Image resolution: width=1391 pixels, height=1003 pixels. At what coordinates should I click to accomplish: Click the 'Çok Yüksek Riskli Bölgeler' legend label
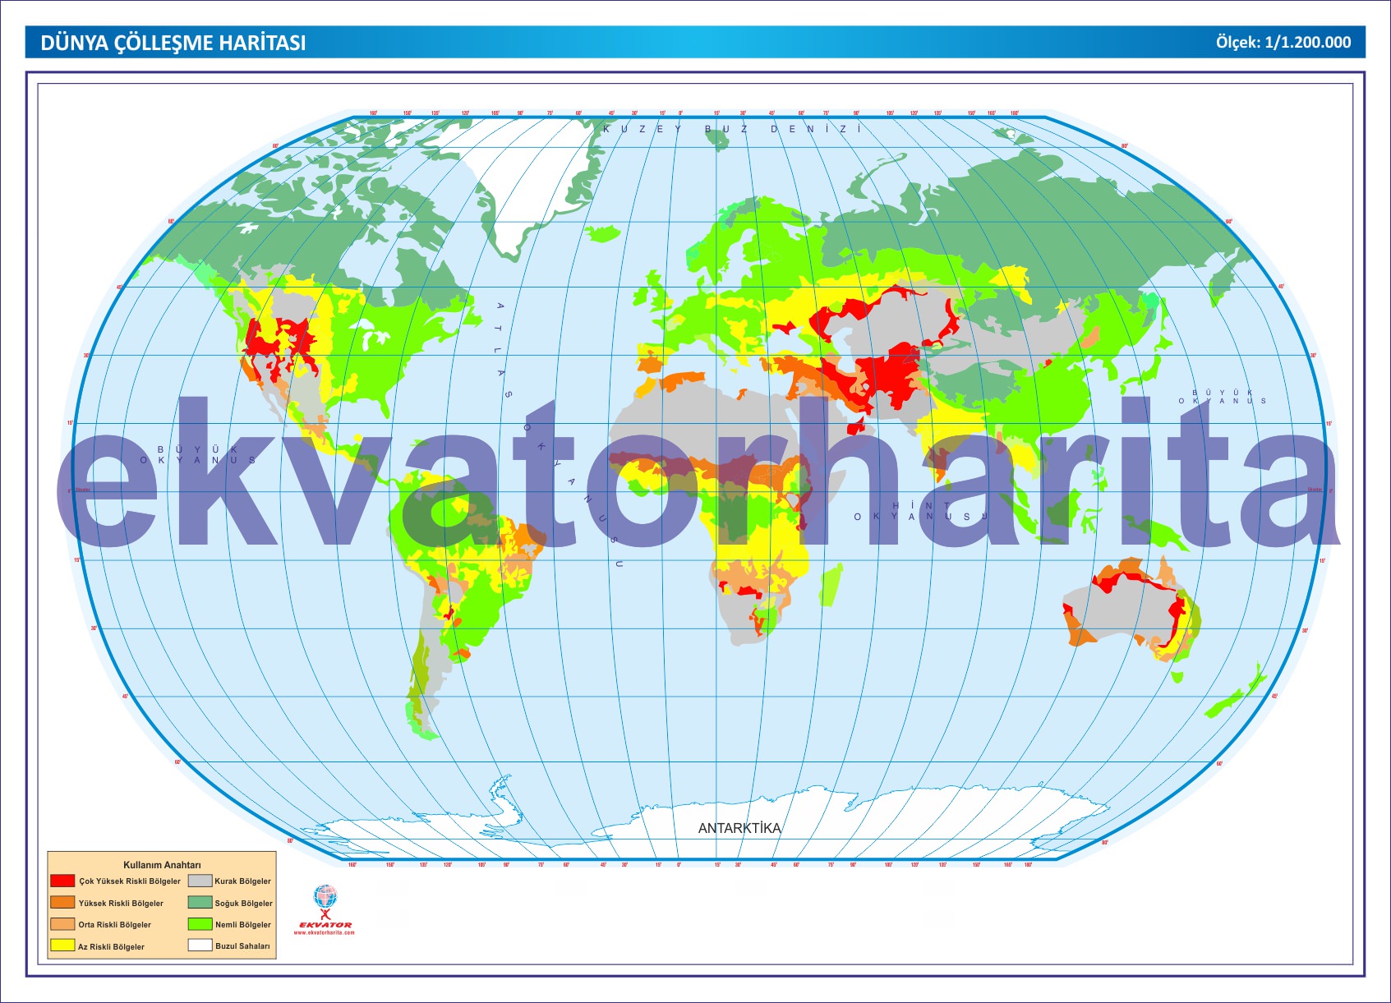pos(130,881)
